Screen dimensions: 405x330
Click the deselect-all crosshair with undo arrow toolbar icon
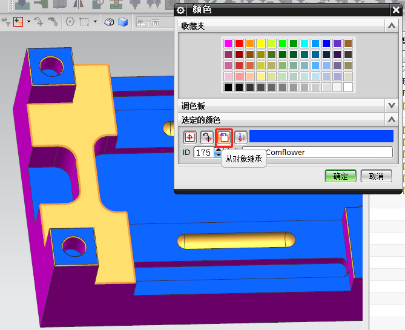(x=39, y=22)
